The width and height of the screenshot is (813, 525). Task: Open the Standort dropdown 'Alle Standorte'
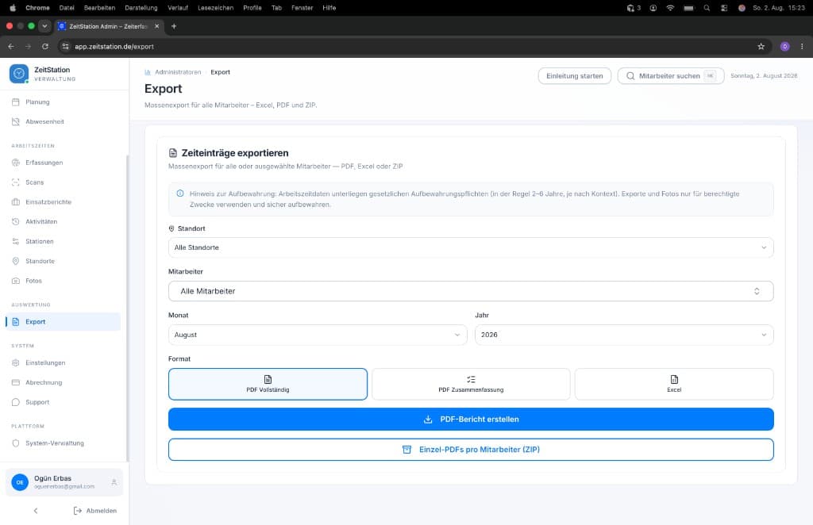(x=471, y=247)
